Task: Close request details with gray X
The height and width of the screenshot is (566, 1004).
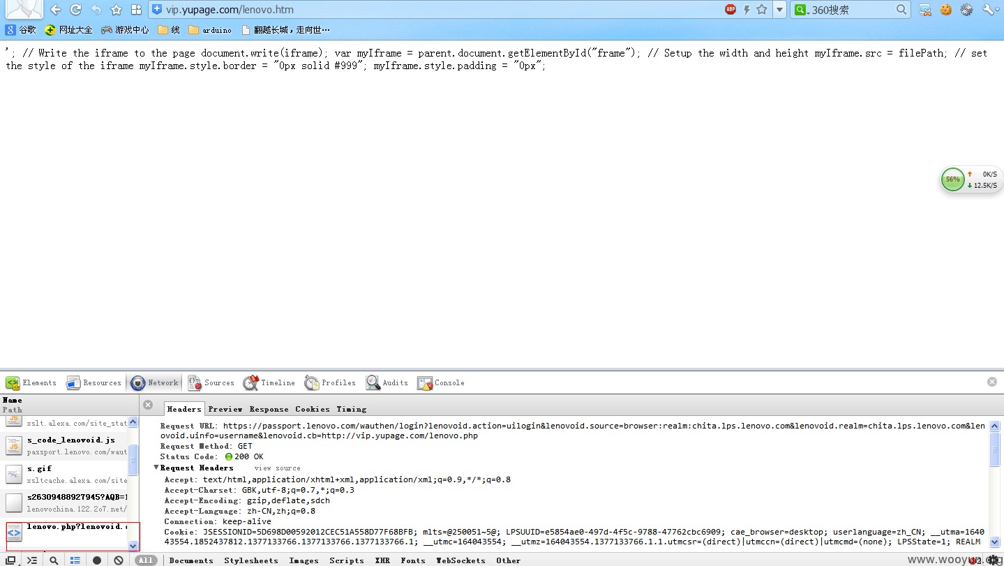Action: pyautogui.click(x=148, y=405)
